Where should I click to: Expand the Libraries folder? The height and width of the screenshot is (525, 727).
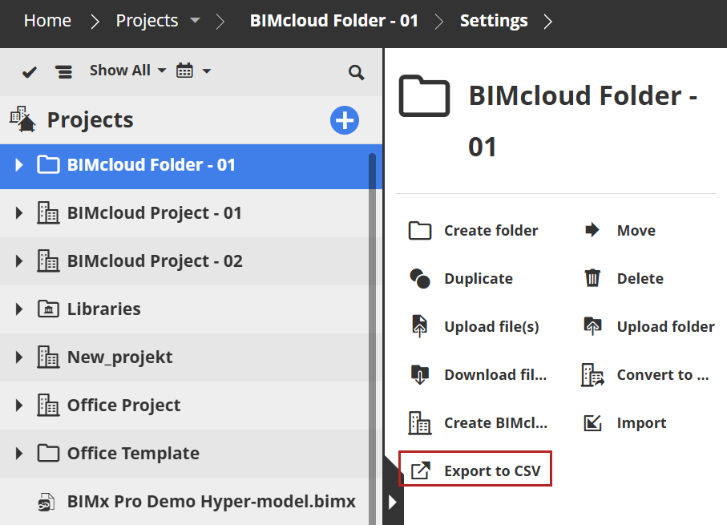pyautogui.click(x=18, y=309)
